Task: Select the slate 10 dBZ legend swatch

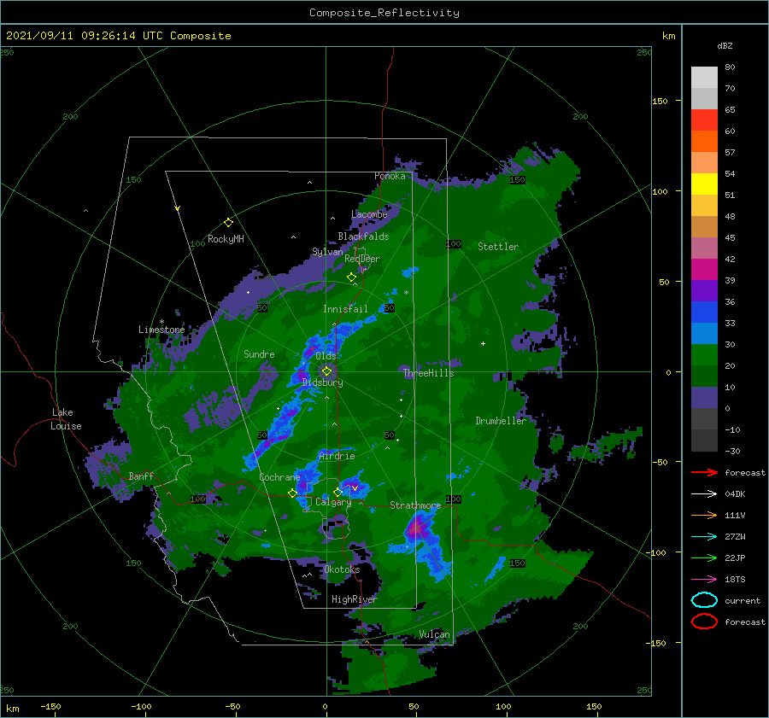Action: (x=704, y=397)
